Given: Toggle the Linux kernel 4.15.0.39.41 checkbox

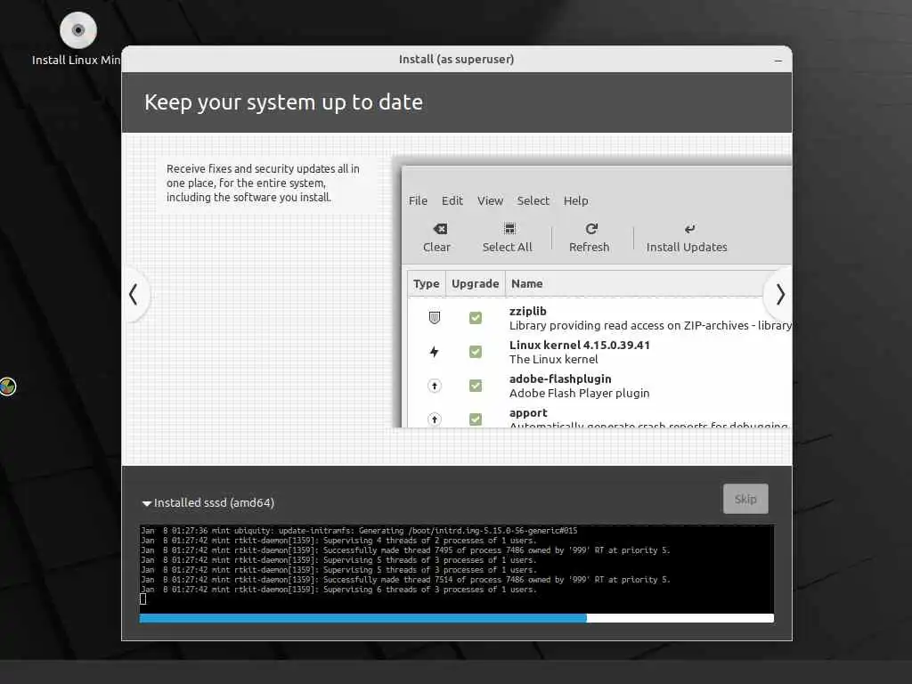Looking at the screenshot, I should click(x=476, y=351).
